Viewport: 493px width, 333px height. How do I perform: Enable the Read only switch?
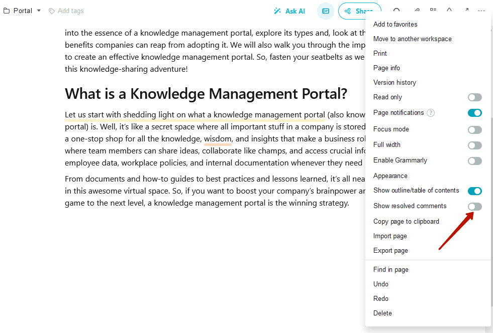point(474,97)
